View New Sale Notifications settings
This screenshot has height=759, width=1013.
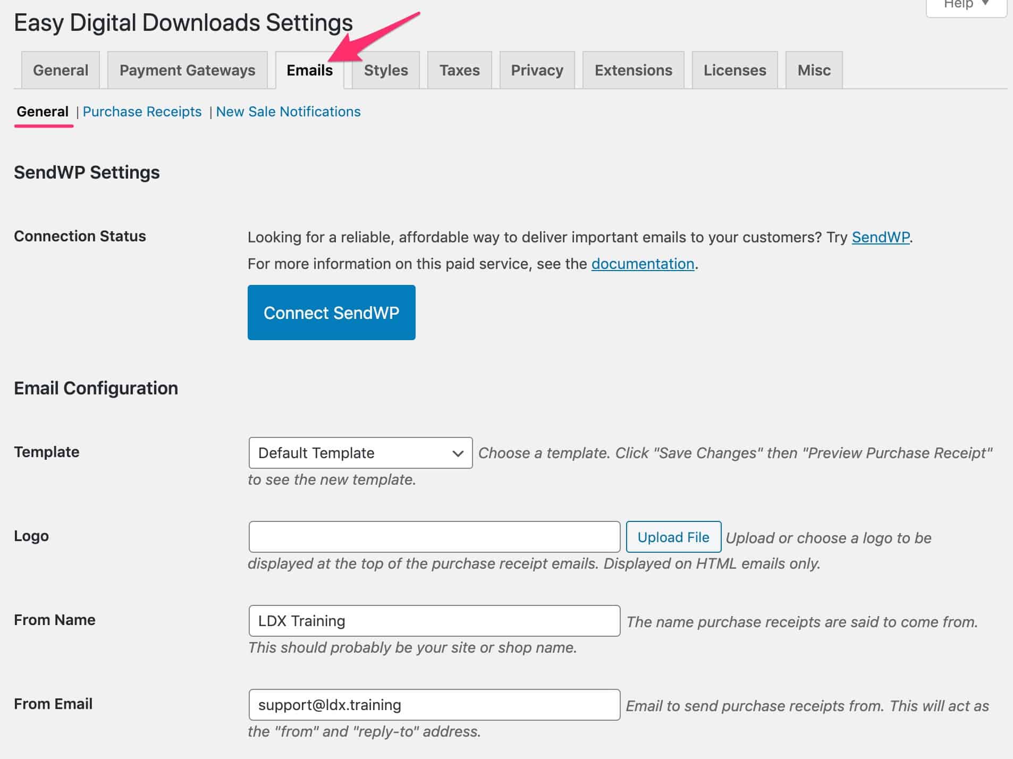289,112
